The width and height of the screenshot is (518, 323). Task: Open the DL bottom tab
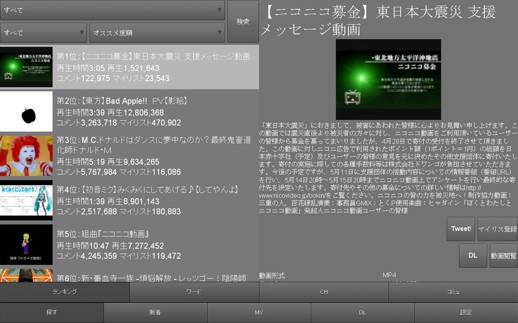coord(363,312)
